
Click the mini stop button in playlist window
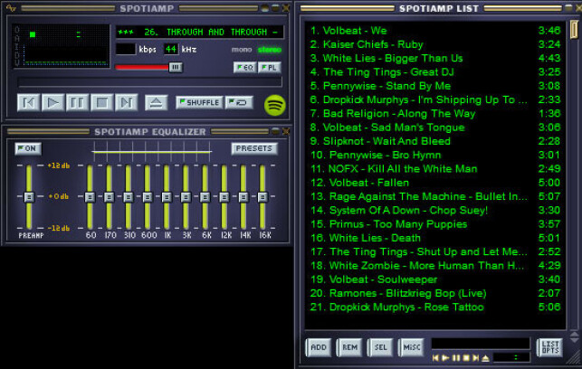click(466, 358)
